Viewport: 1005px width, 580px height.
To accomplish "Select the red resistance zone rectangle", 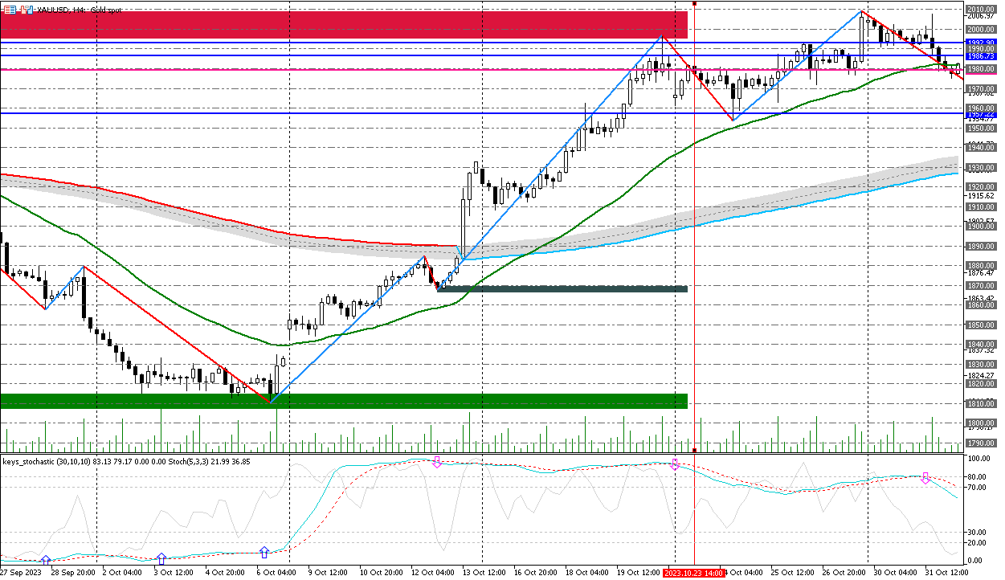I will tap(344, 24).
